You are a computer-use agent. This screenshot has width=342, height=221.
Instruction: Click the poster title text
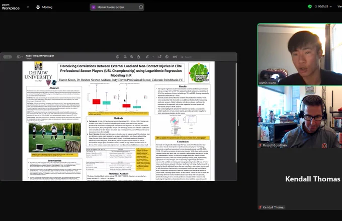point(121,70)
